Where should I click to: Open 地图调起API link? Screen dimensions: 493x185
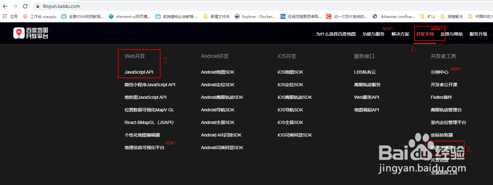coord(367,110)
